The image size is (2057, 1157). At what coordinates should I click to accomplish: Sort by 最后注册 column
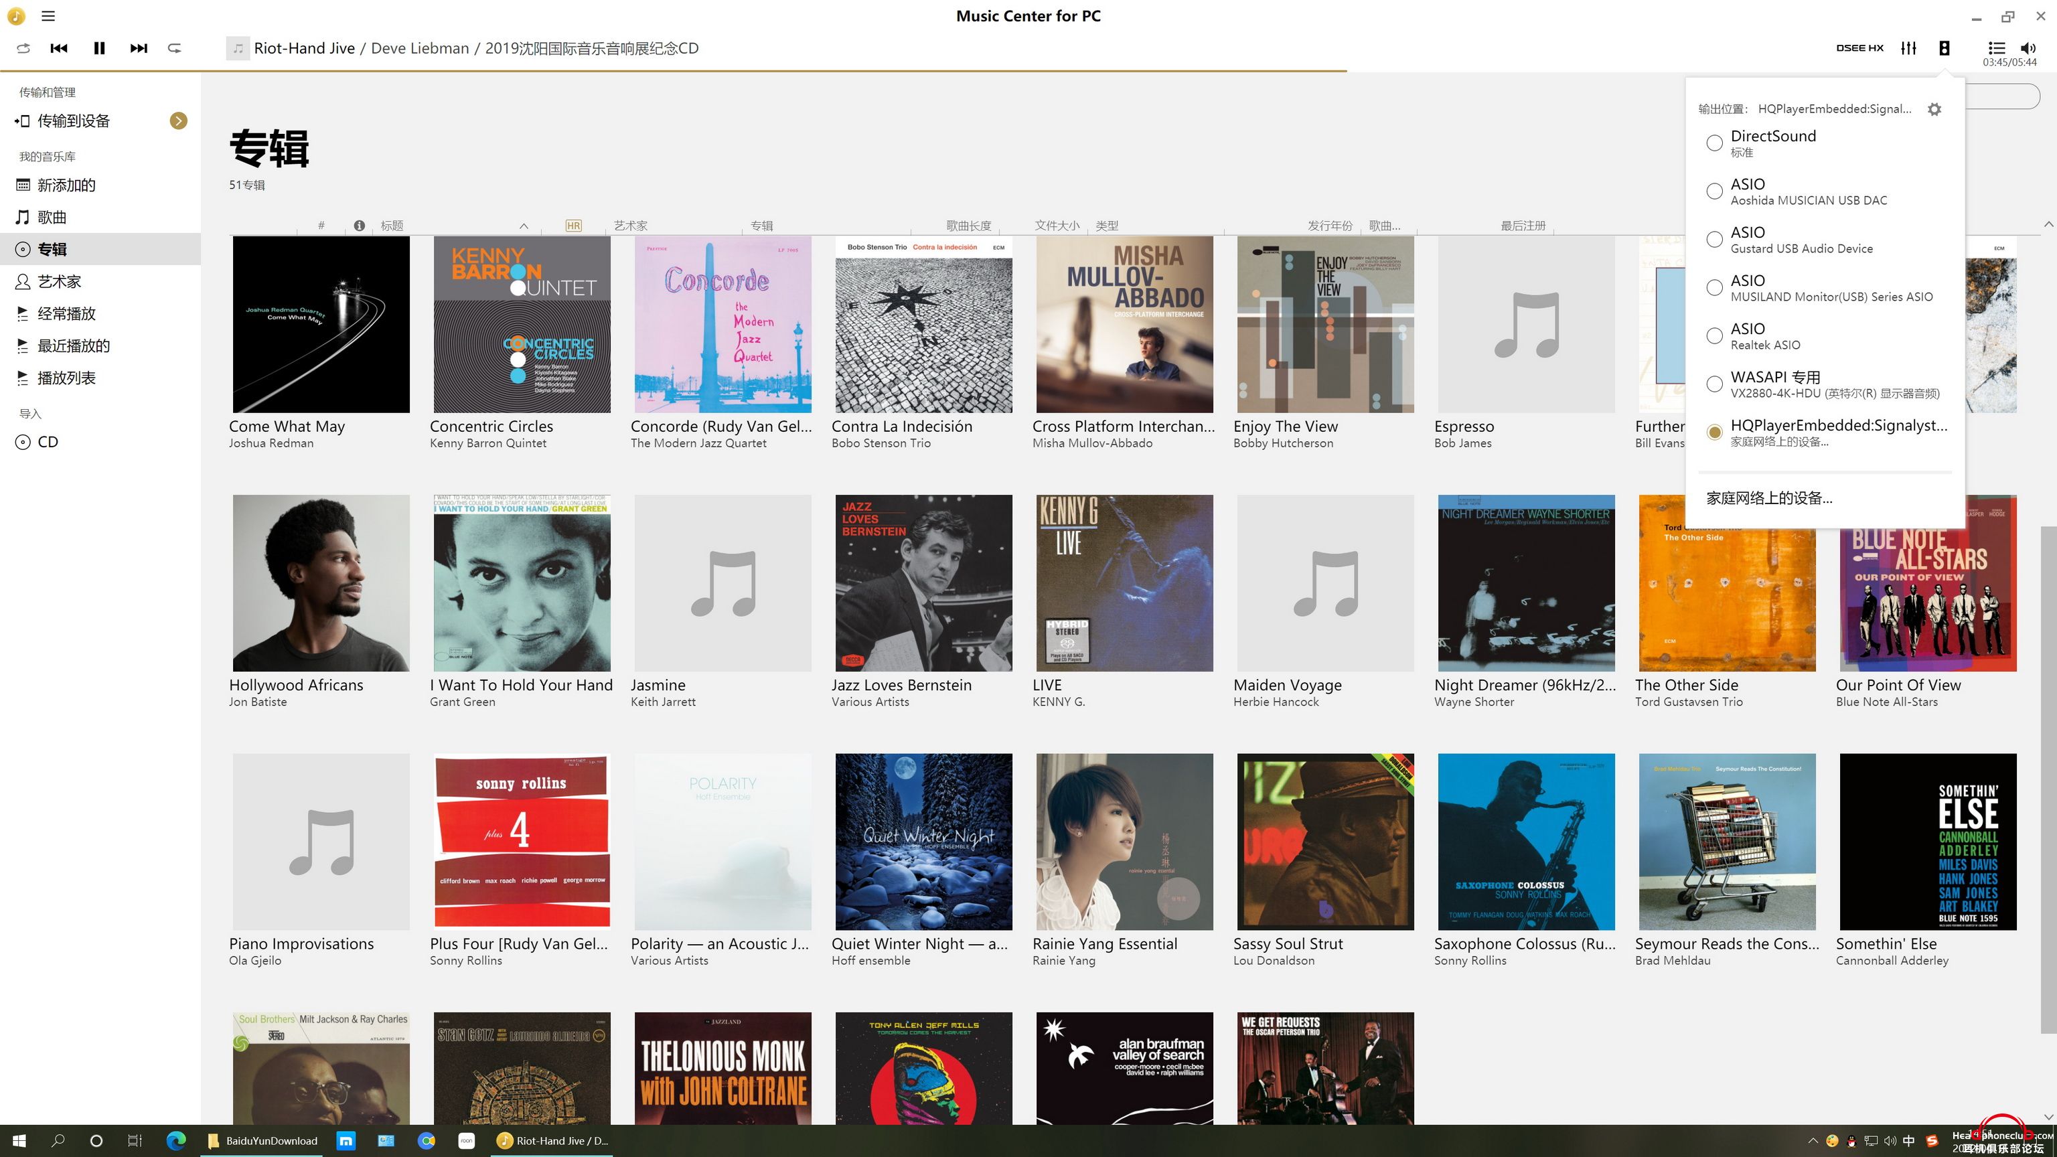pyautogui.click(x=1523, y=226)
